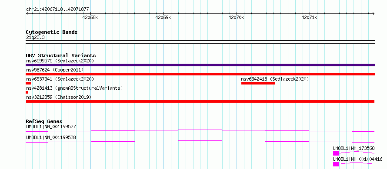
Task: Click the magenta NM_001004416 exon block
Action: click(336, 164)
